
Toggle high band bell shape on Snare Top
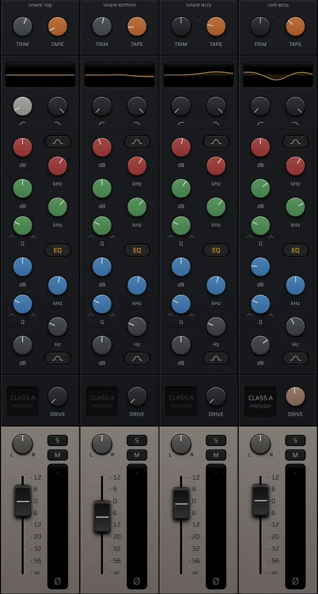[57, 142]
